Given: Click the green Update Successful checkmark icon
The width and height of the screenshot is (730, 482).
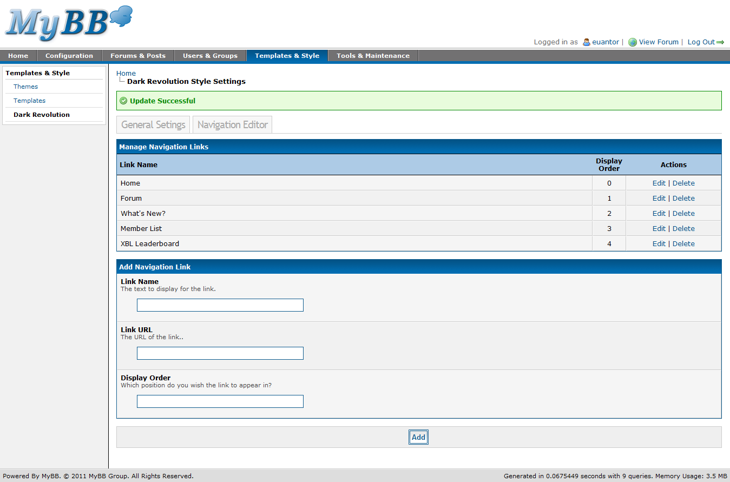Looking at the screenshot, I should (123, 101).
